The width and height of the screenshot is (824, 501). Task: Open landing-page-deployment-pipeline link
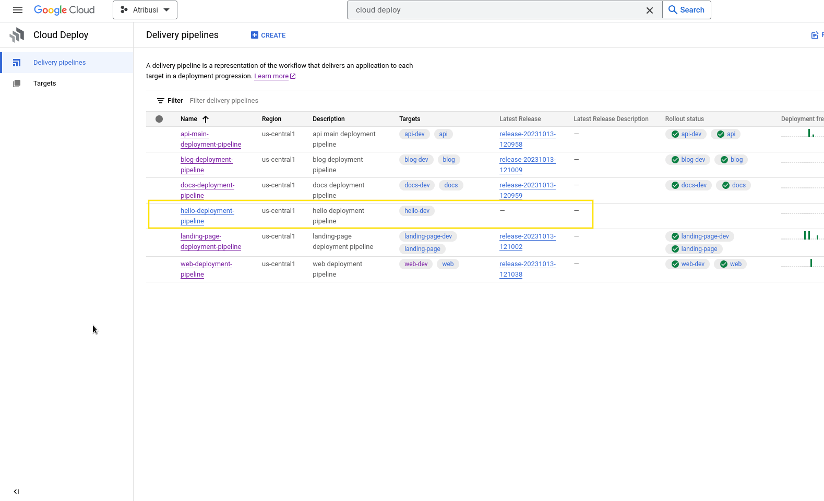(x=211, y=242)
